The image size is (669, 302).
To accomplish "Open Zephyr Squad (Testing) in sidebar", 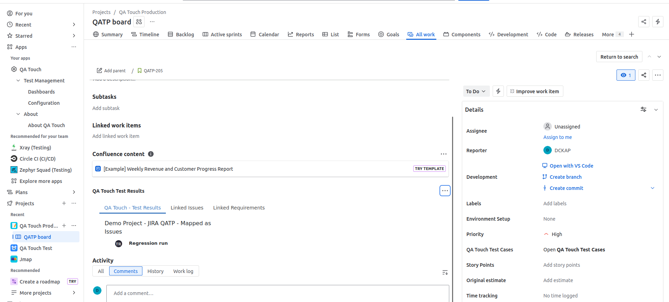I will [x=45, y=170].
